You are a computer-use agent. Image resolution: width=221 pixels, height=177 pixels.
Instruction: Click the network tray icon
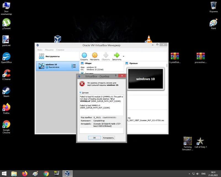(x=194, y=174)
